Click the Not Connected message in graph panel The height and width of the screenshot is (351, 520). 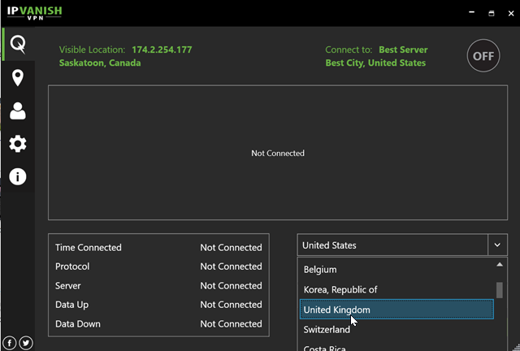coord(278,154)
